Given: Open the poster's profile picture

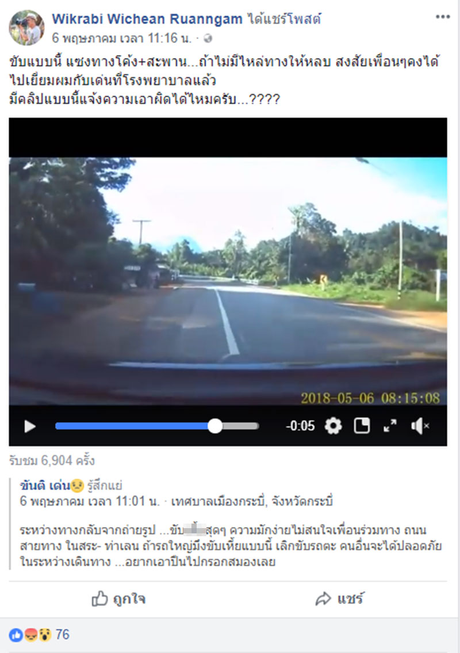Looking at the screenshot, I should coord(26,28).
